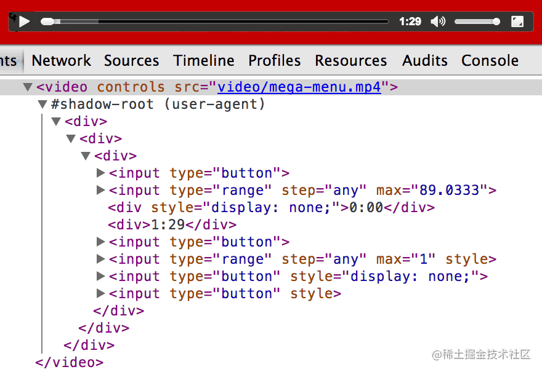Click the max="89.0333" attribute value

(449, 190)
